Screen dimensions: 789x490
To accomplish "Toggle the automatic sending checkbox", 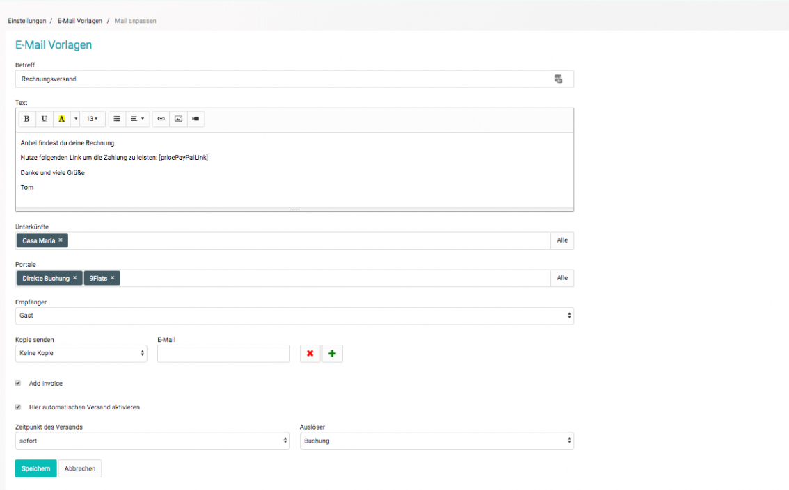I will [x=18, y=407].
